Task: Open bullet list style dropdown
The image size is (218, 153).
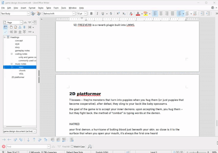Action: tap(183, 14)
